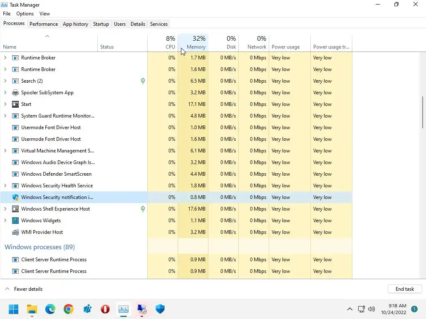Viewport: 426px width, 319px height.
Task: Sort by the Status column header
Action: pyautogui.click(x=123, y=43)
